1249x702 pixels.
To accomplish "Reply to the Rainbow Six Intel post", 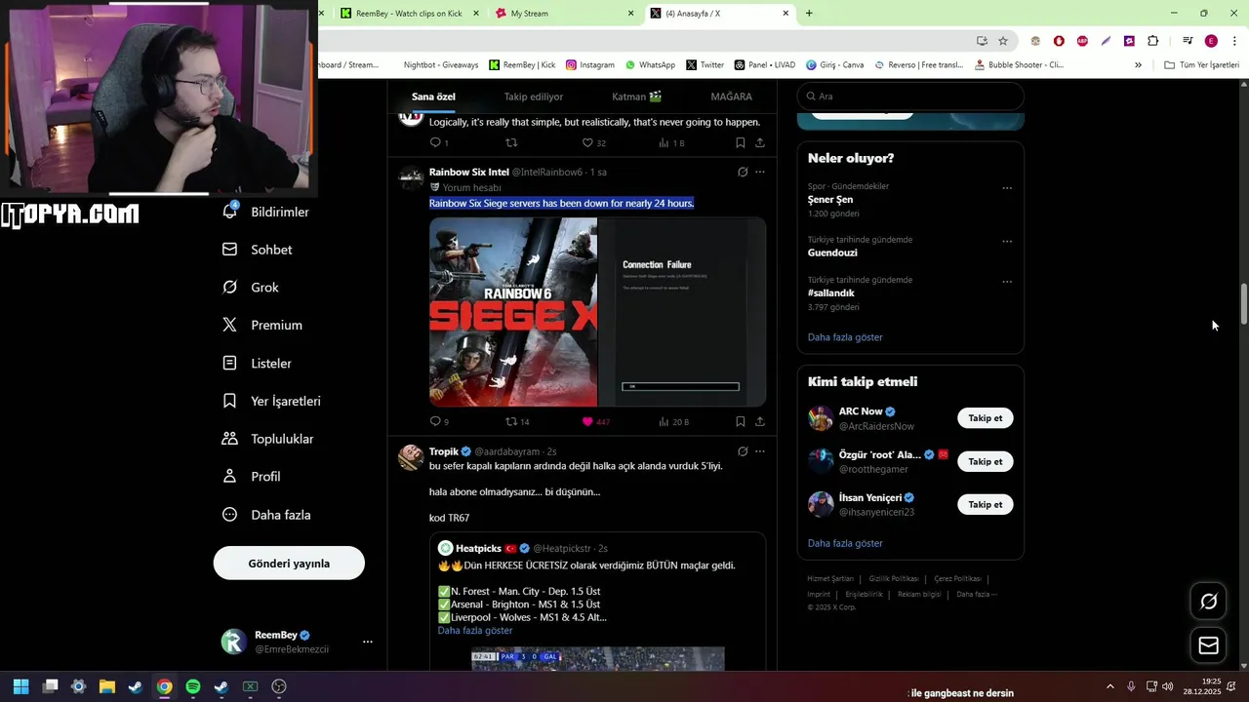I will click(x=436, y=421).
